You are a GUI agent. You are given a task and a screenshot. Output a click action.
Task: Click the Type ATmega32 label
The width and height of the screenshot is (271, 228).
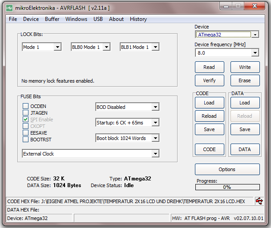[130, 179]
